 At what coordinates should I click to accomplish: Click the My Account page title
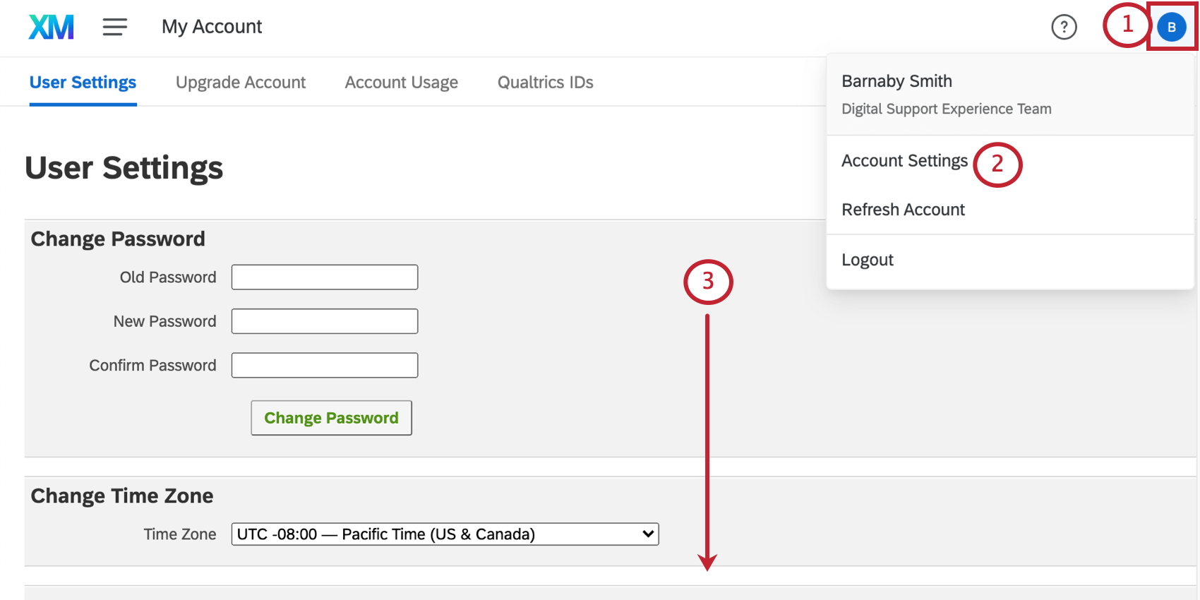point(212,27)
